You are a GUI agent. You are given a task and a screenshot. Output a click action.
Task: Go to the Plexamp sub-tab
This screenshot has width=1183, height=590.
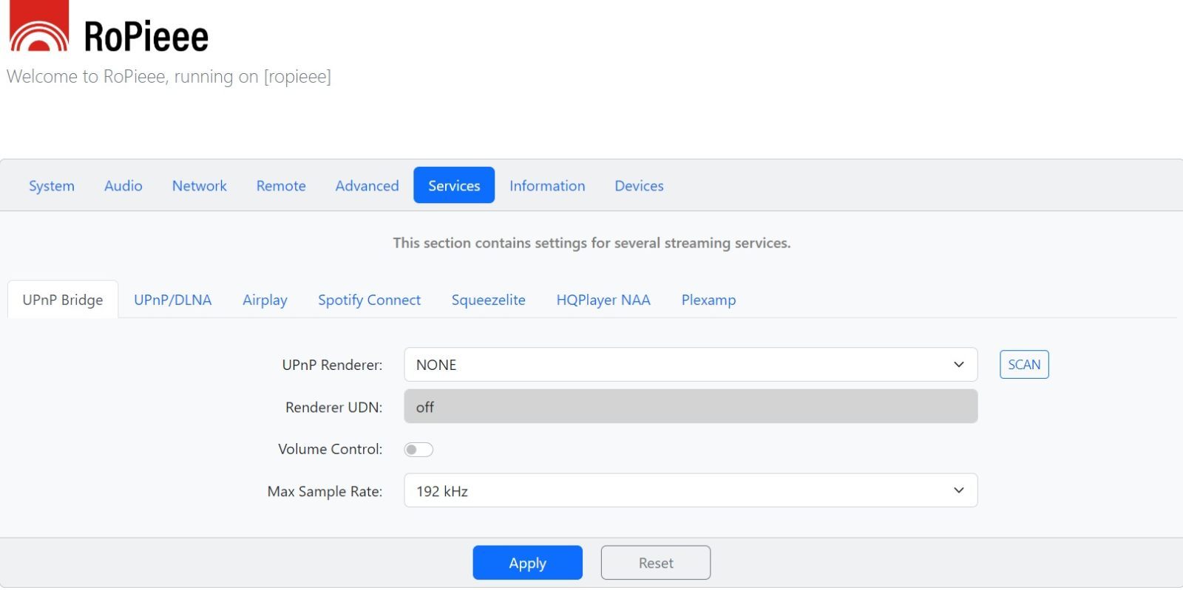click(708, 300)
